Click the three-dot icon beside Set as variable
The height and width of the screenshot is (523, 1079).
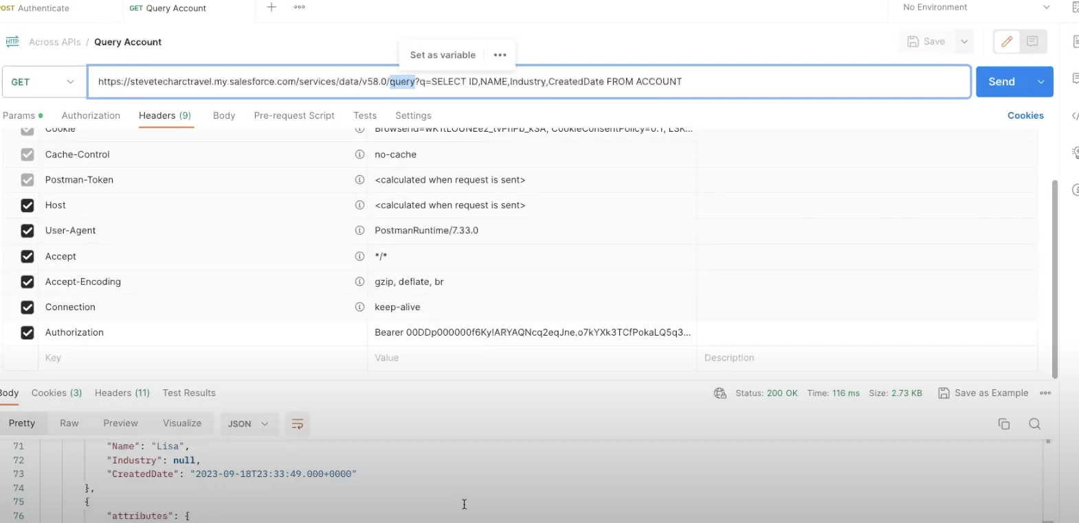[500, 55]
